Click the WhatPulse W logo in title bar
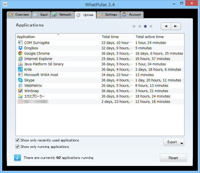200x173 pixels. tap(5, 4)
